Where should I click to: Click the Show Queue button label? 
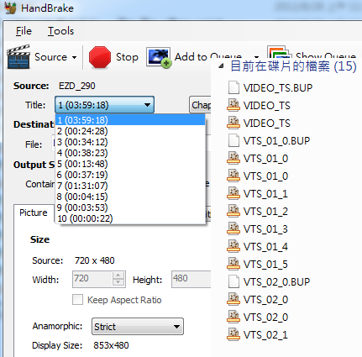pyautogui.click(x=326, y=56)
